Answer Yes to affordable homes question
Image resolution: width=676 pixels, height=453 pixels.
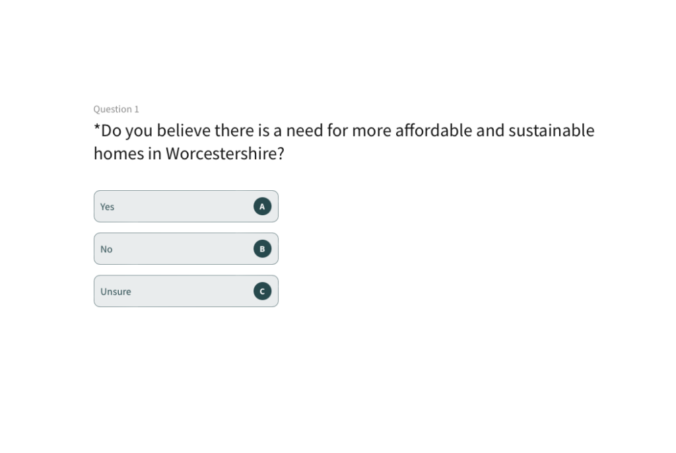[x=186, y=206]
